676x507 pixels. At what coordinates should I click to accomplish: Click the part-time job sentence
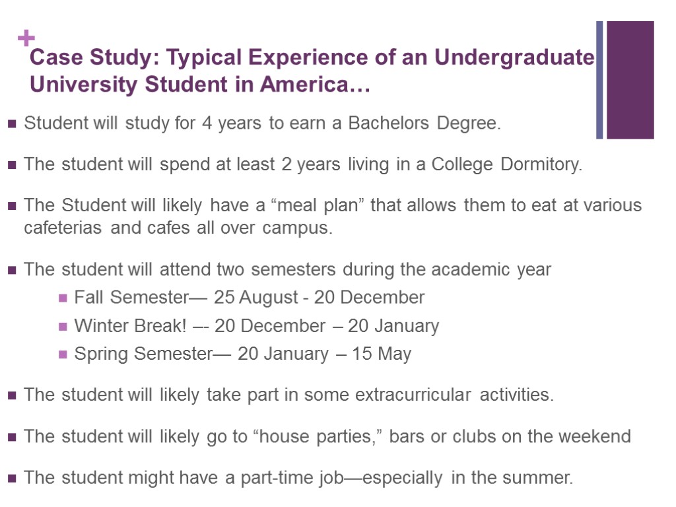coord(298,477)
